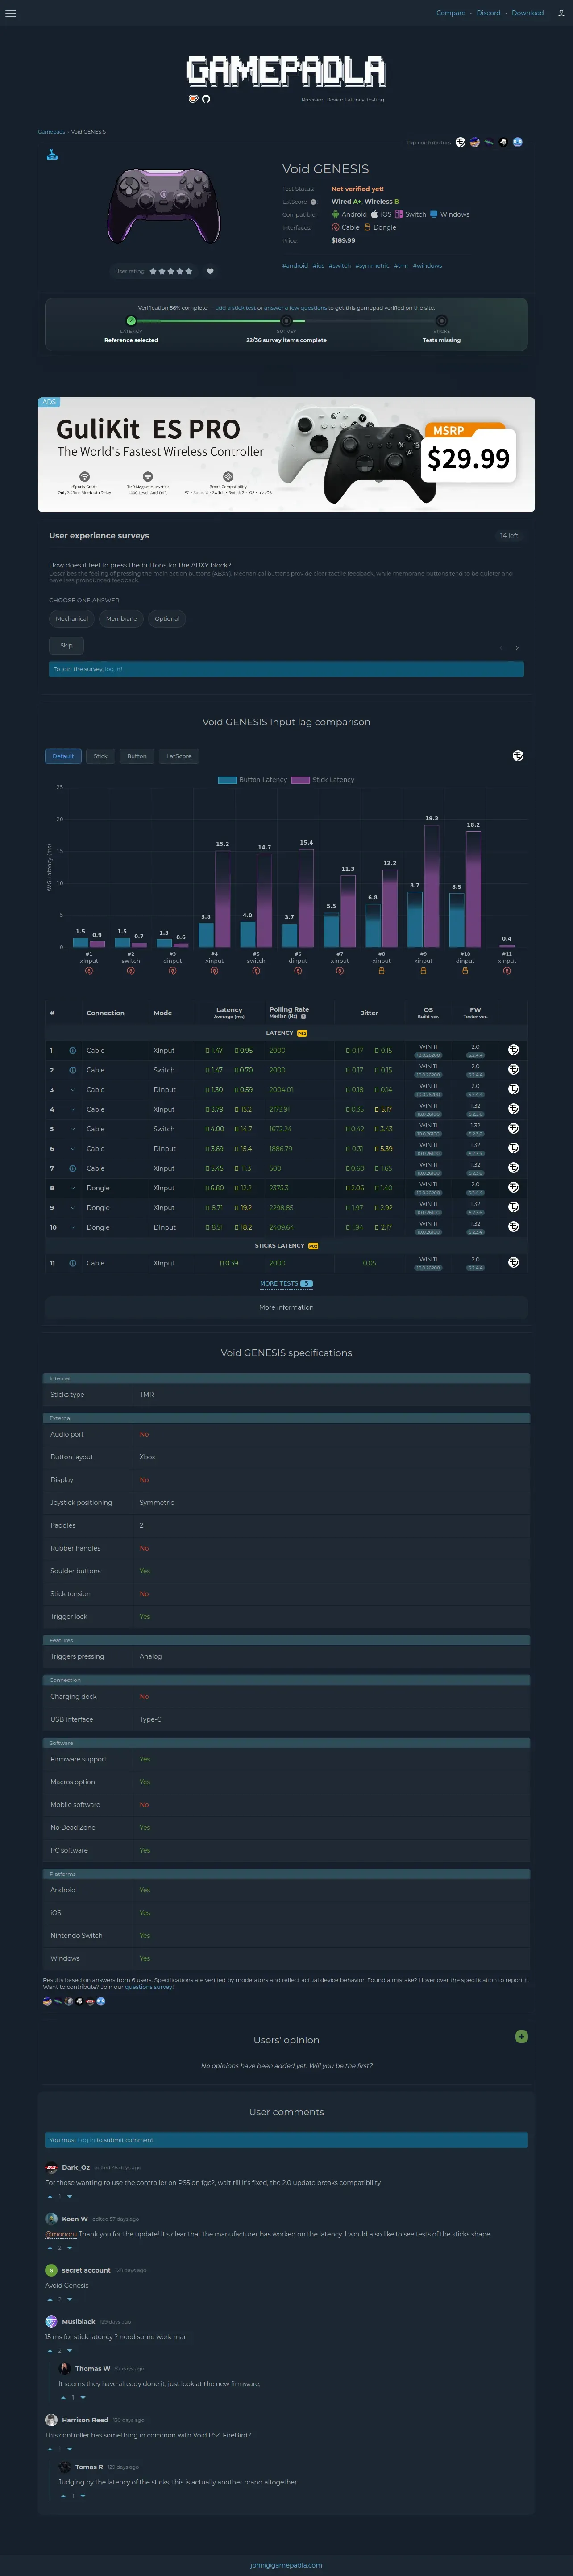This screenshot has width=573, height=2576.
Task: Open the user account icon
Action: click(561, 13)
